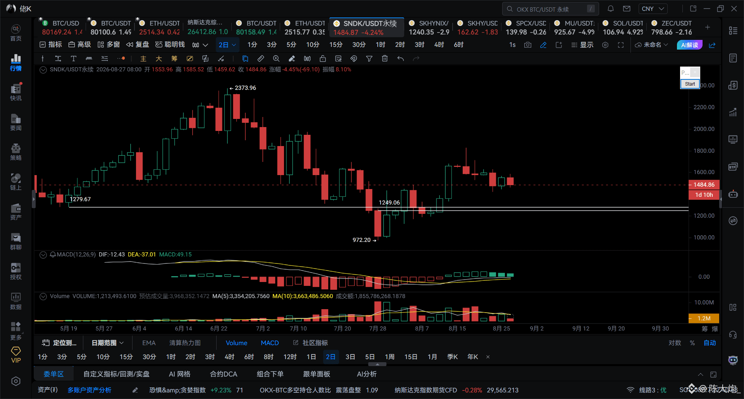Open the AI分析 bottom tab

pyautogui.click(x=367, y=374)
